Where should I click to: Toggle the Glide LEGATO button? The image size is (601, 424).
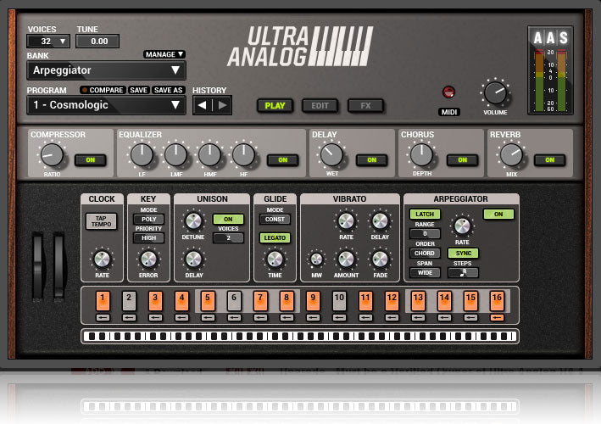pyautogui.click(x=275, y=238)
